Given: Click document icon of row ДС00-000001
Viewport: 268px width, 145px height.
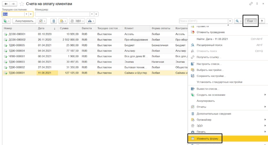Looking at the screenshot, I should [6, 34].
